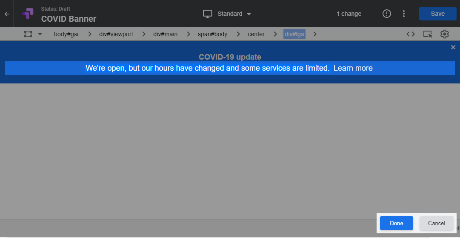Click the purple Google Optimize logo
This screenshot has height=238, width=460.
coord(28,14)
